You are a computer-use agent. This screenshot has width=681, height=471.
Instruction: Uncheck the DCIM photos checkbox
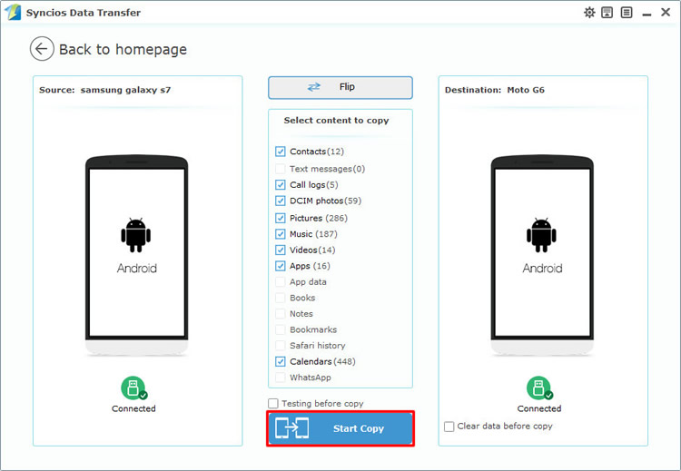[x=281, y=201]
